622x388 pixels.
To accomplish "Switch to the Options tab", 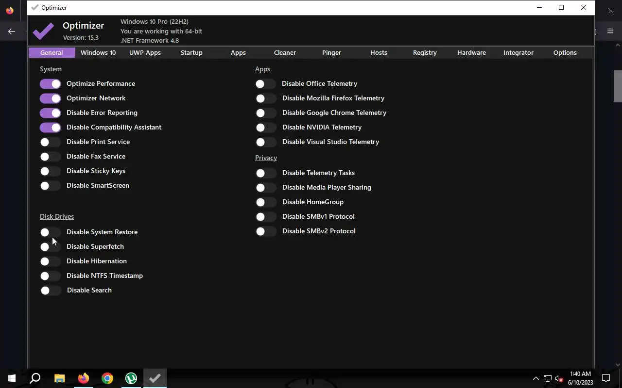I will coord(565,52).
